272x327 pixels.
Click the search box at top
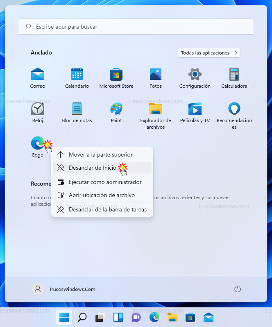tap(136, 27)
